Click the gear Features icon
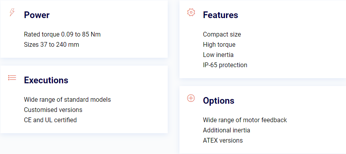The image size is (346, 154). coord(191,12)
